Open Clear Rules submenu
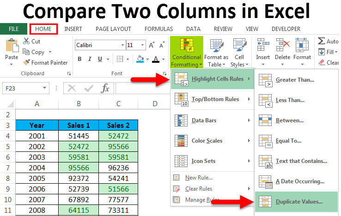Screen dimensions: 341x216 [213, 189]
